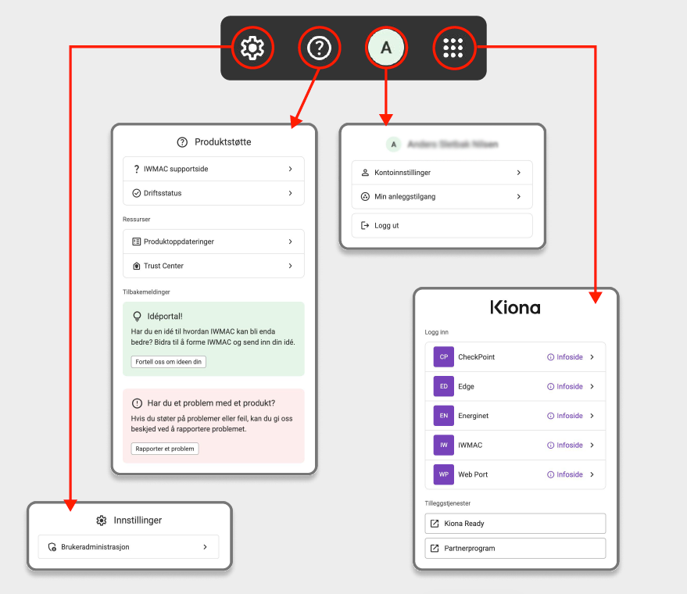Click the news icon beside Produktoppdateringer
Image resolution: width=687 pixels, height=594 pixels.
(x=137, y=242)
